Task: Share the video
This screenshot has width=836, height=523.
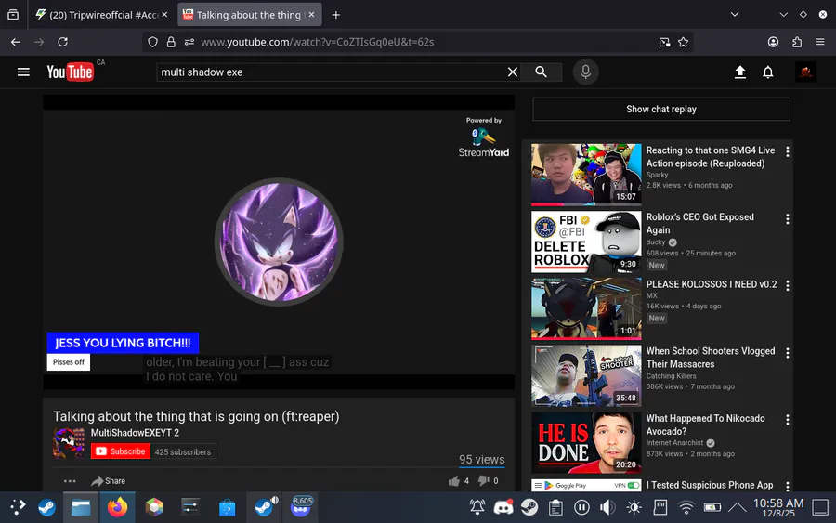Action: 109,481
